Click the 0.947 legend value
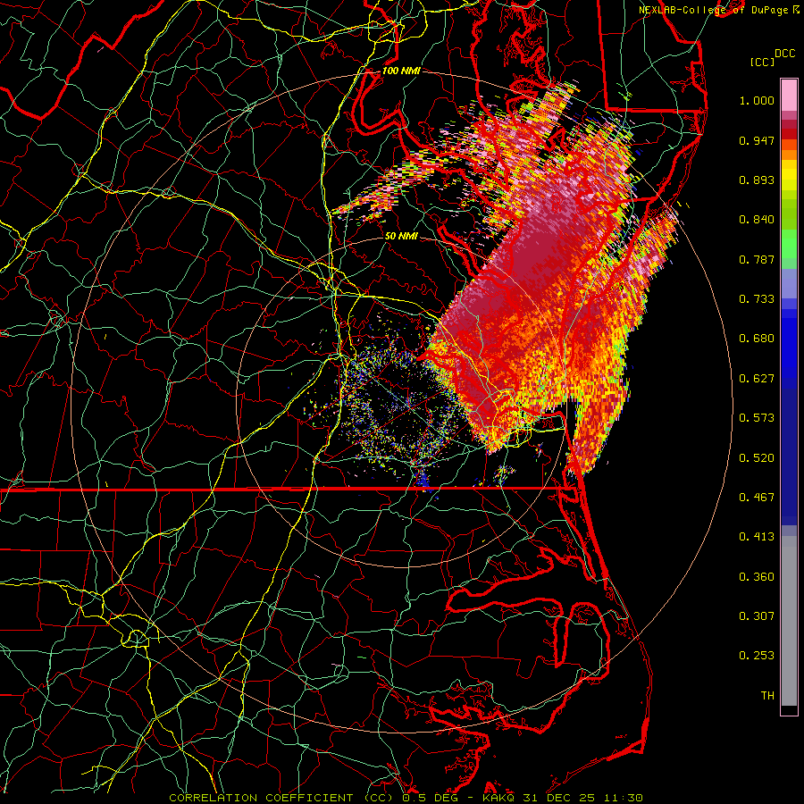This screenshot has height=804, width=804. 757,140
